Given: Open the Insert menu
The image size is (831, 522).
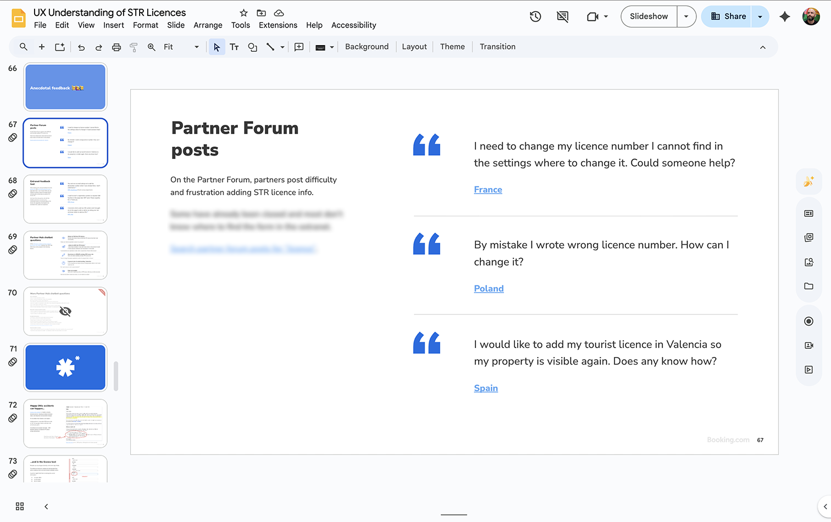Looking at the screenshot, I should 114,25.
